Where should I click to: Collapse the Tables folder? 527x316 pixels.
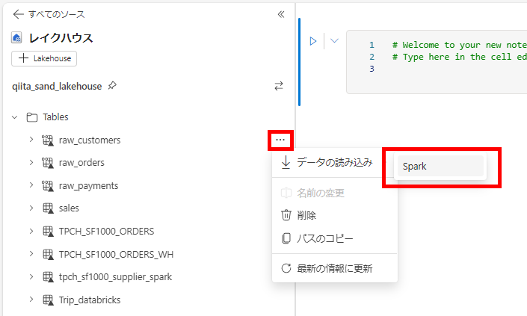click(14, 117)
